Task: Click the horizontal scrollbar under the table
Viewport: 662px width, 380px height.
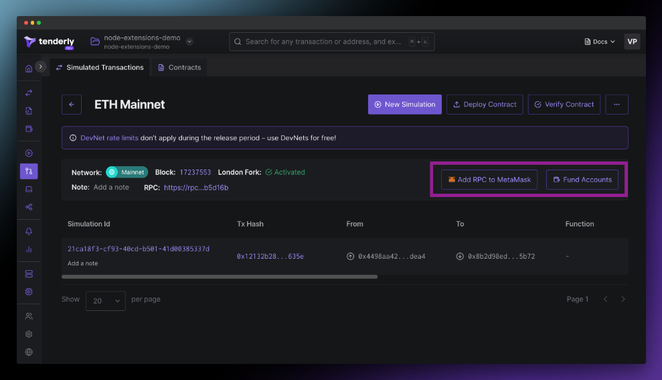Action: tap(220, 276)
